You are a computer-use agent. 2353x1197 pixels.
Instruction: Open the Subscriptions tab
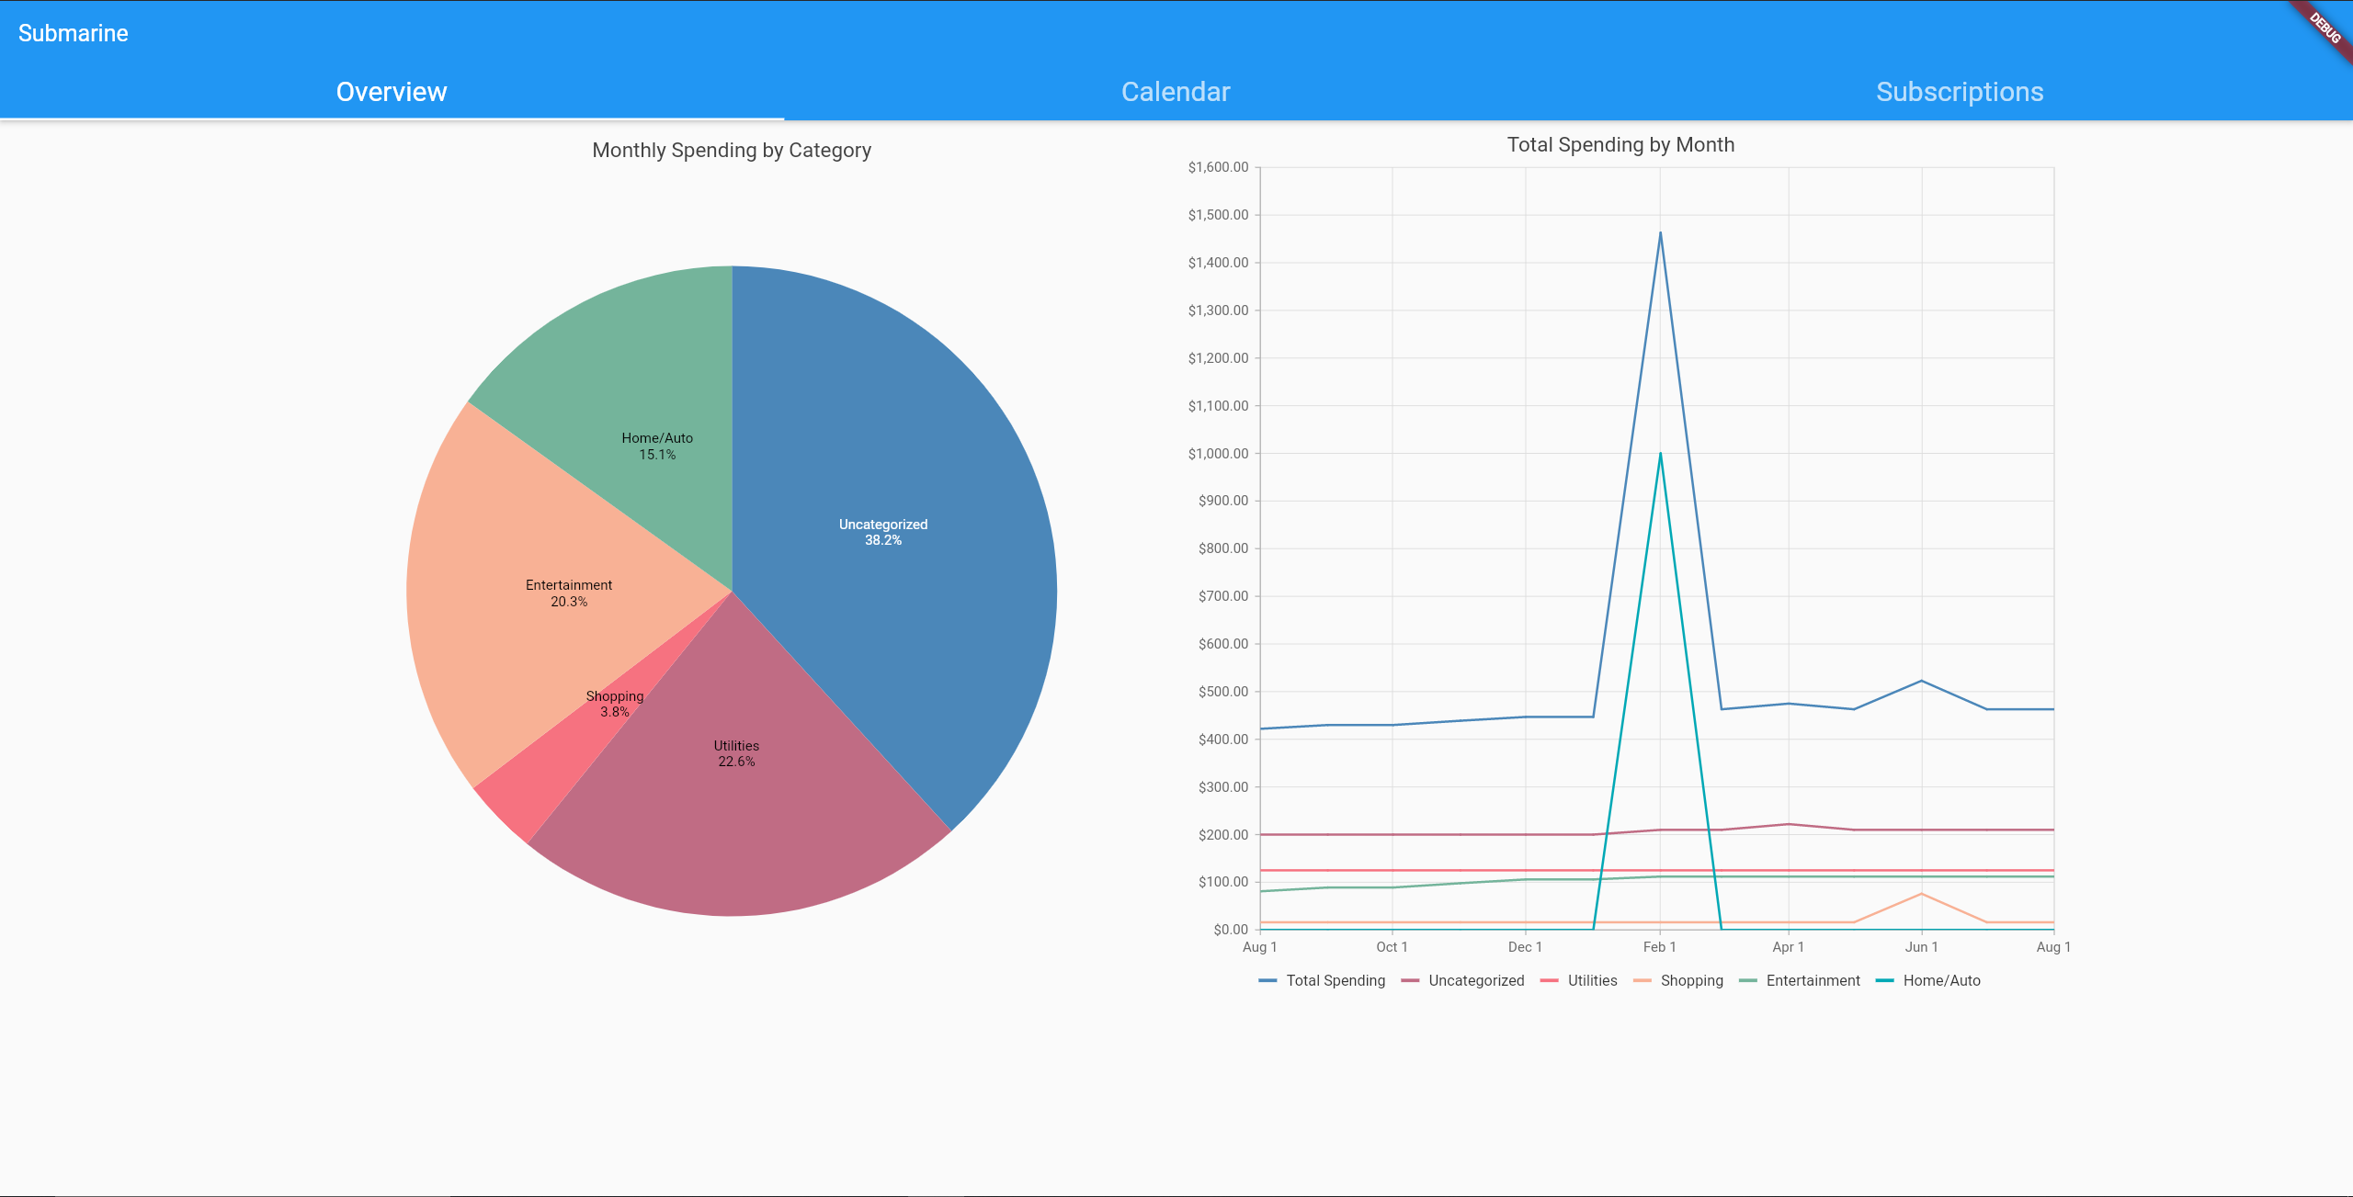(x=1960, y=92)
